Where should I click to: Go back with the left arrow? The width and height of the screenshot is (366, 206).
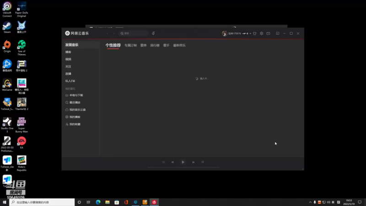pos(108,33)
